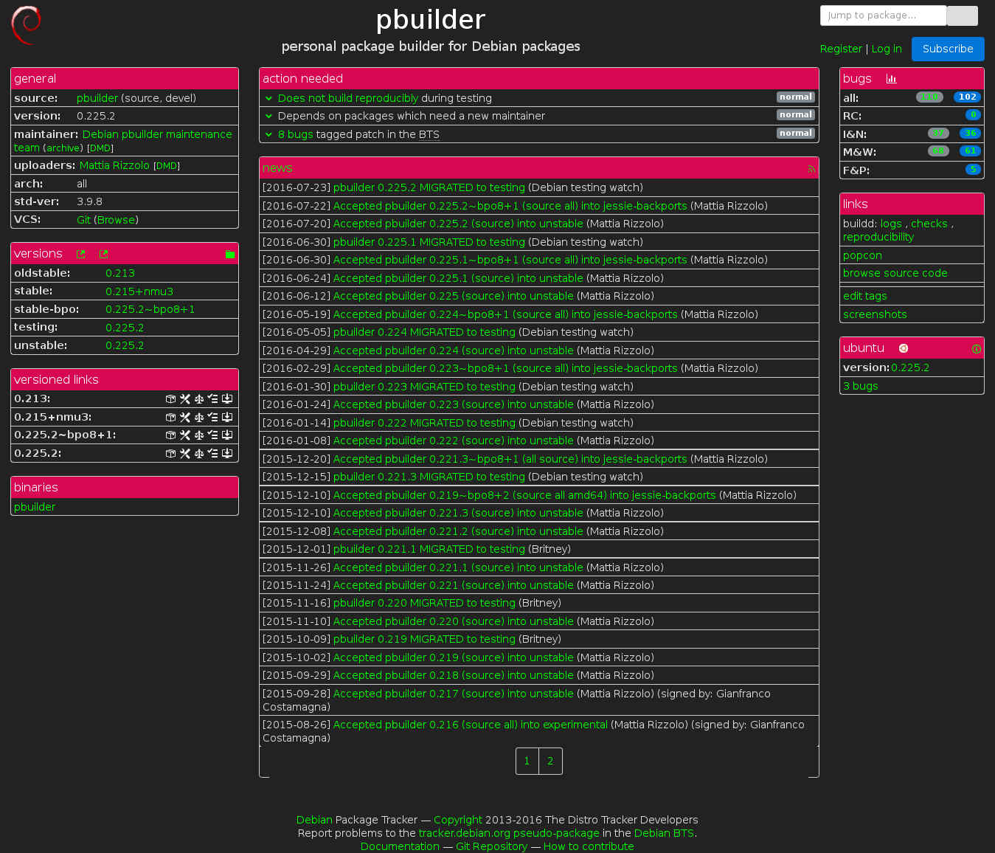The height and width of the screenshot is (853, 995).
Task: Click the download icon for version 0.225.2
Action: 227,454
